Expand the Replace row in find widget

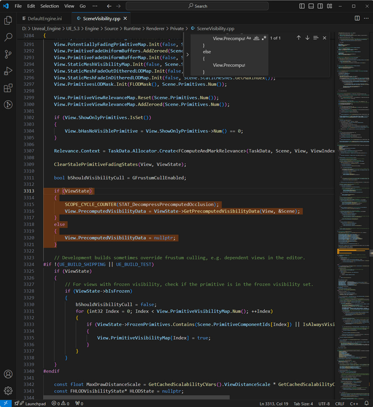tap(188, 54)
